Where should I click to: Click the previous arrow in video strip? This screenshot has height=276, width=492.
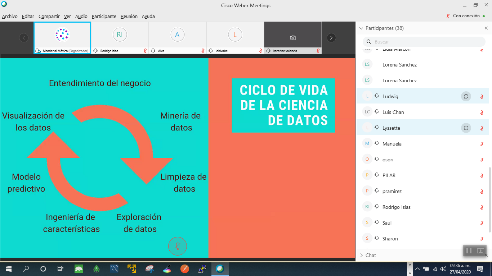24,38
